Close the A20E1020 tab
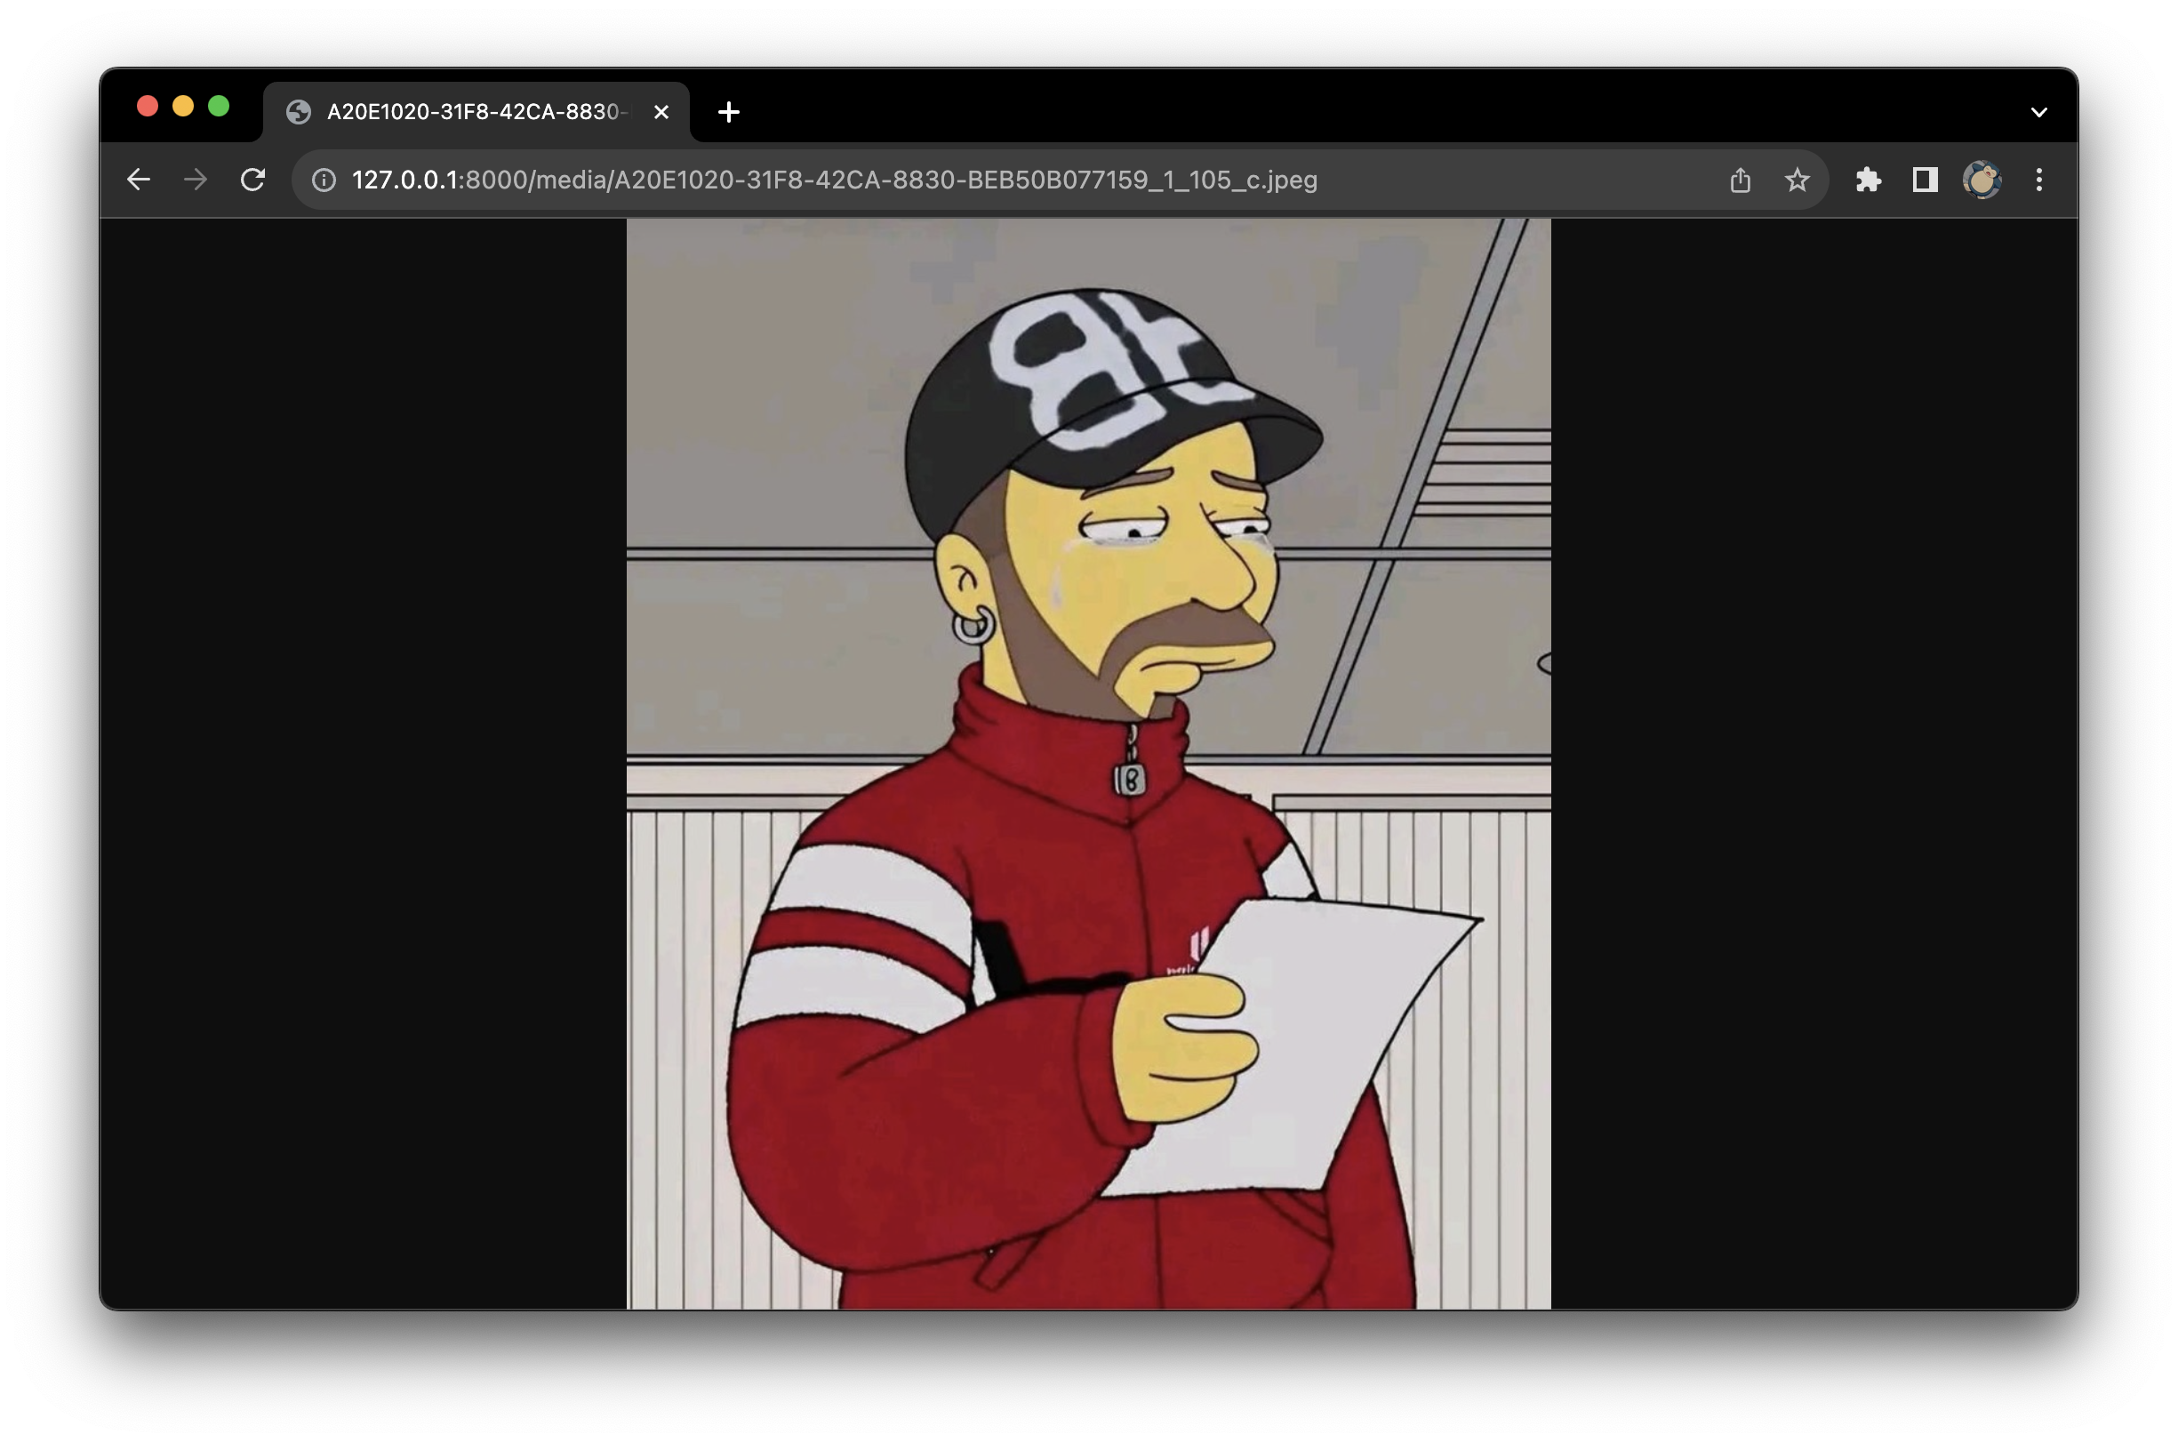This screenshot has width=2178, height=1442. pos(661,112)
